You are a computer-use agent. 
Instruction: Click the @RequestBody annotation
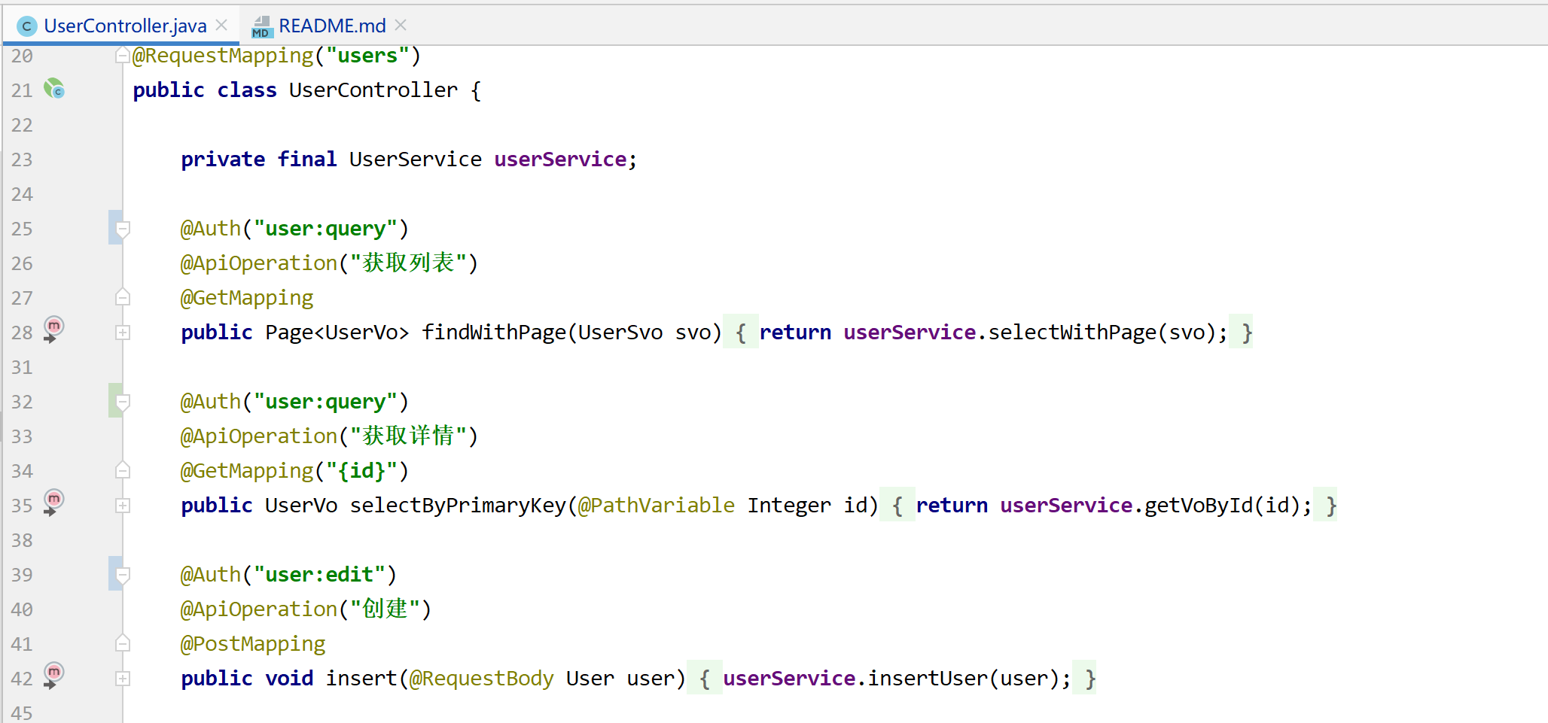click(x=482, y=679)
